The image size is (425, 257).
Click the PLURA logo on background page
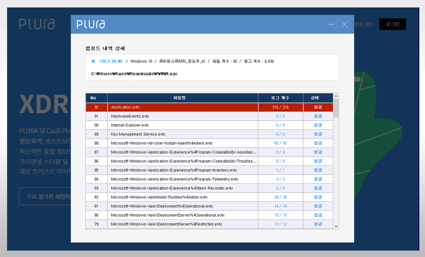click(37, 24)
